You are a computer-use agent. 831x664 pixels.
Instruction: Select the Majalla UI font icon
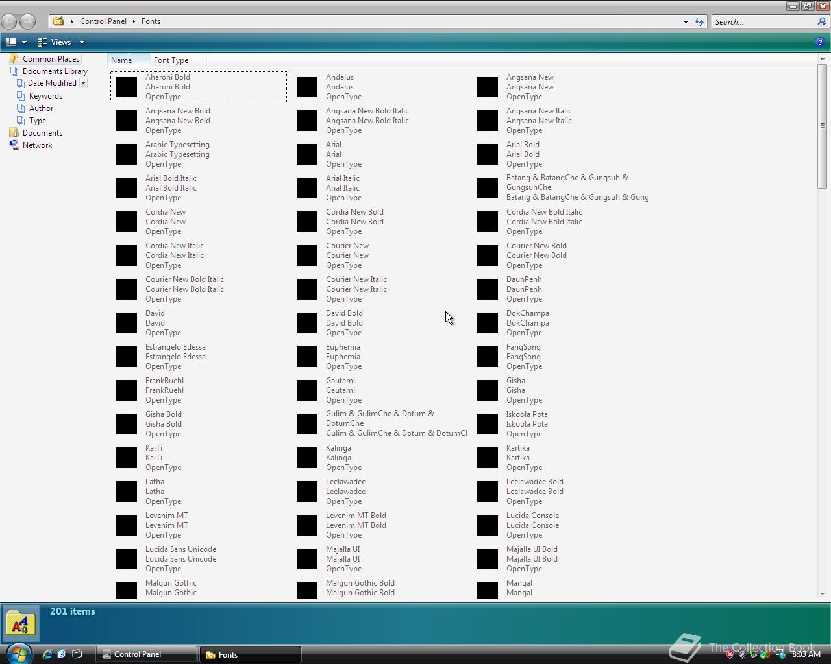pos(307,559)
